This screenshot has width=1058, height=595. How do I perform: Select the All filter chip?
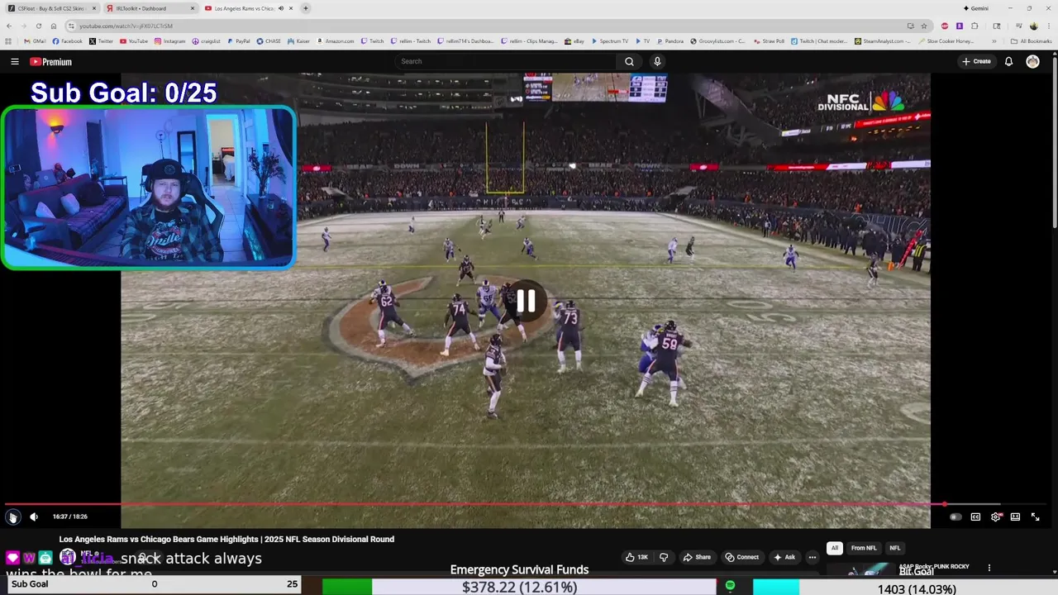point(835,548)
